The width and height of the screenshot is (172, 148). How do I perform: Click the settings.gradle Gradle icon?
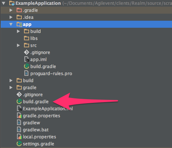coord(19,144)
